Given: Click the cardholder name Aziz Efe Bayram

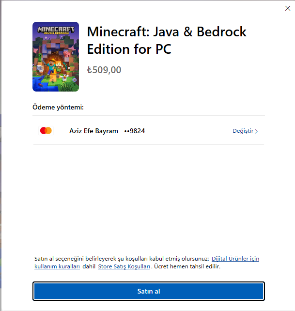Looking at the screenshot, I should click(94, 131).
